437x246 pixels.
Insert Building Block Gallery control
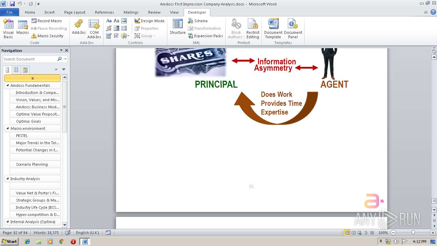pos(109,28)
